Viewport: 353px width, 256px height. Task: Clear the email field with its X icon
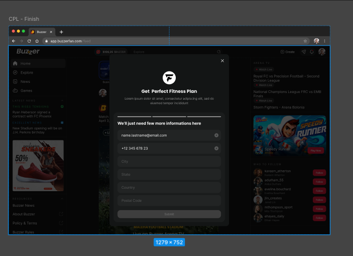click(x=216, y=135)
